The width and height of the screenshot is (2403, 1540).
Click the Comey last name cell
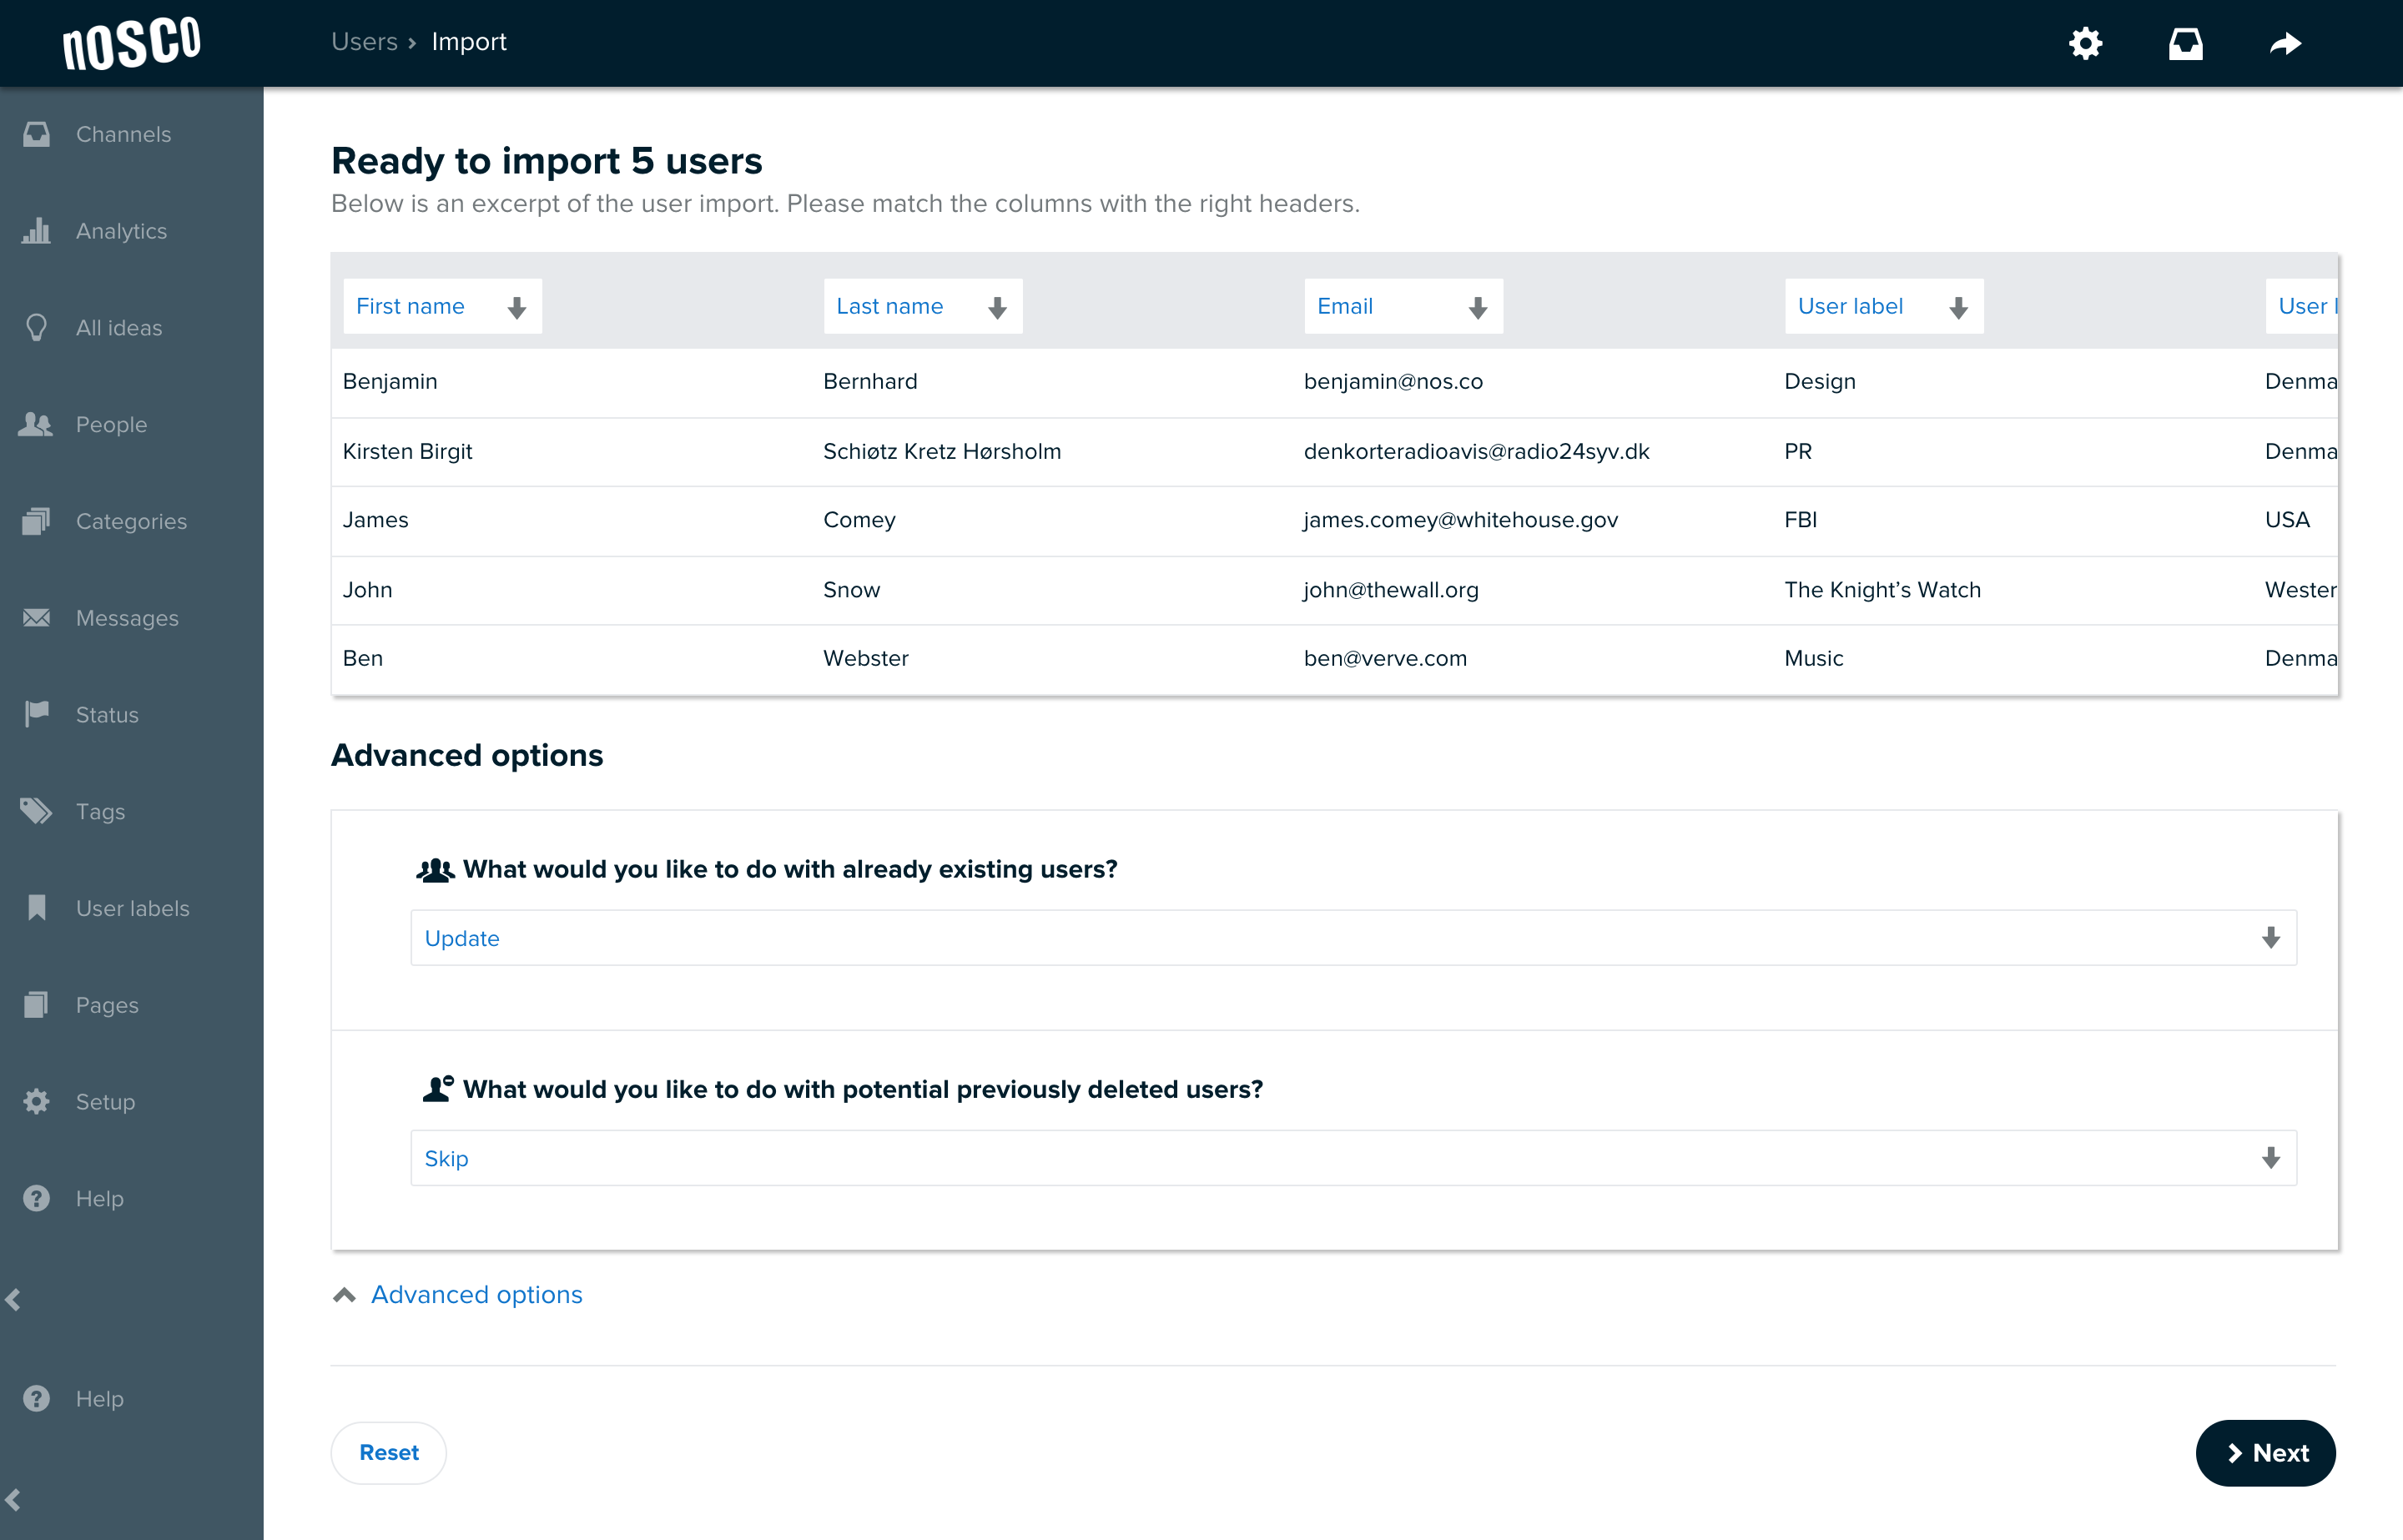tap(860, 520)
